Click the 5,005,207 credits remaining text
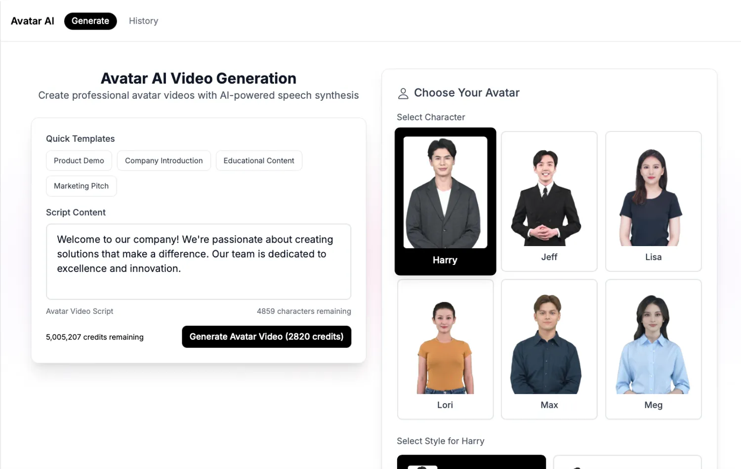The image size is (741, 469). pos(95,337)
